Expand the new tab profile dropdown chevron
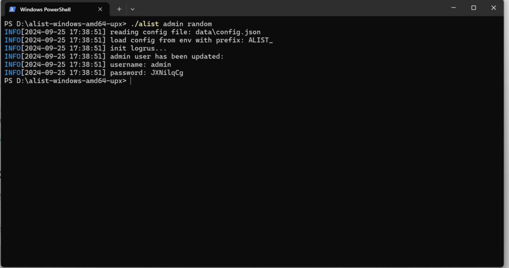The width and height of the screenshot is (509, 268). tap(132, 9)
